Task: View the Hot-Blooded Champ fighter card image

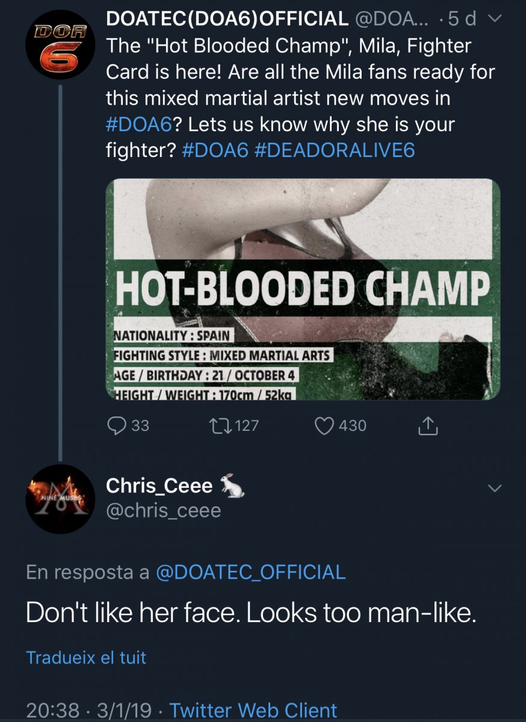Action: [303, 289]
